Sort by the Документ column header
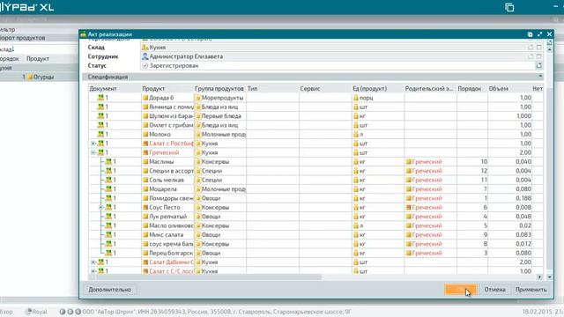Image resolution: width=564 pixels, height=317 pixels. point(115,88)
